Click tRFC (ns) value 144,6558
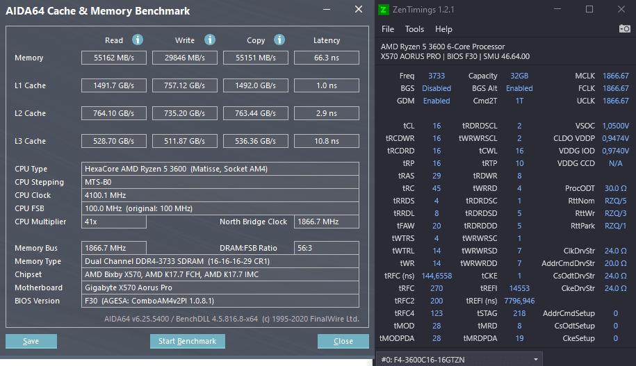The height and width of the screenshot is (366, 636). tap(437, 276)
